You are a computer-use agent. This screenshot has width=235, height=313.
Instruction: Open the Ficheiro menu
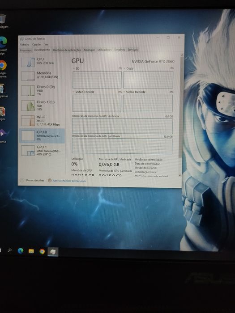click(x=24, y=45)
